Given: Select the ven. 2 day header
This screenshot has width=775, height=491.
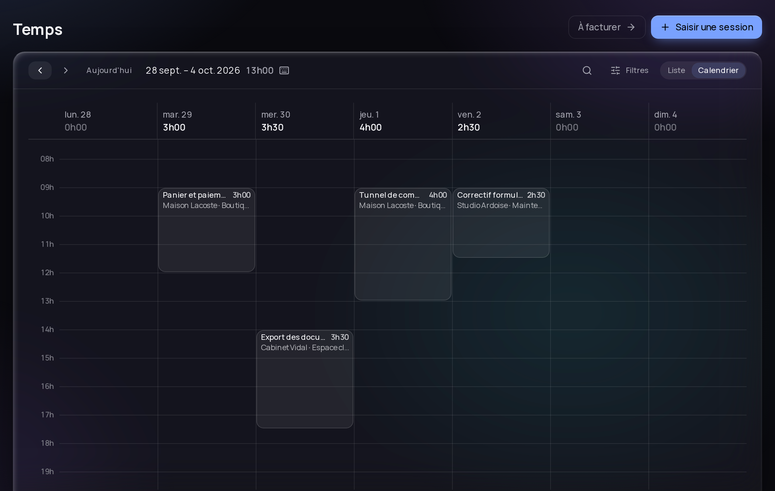Looking at the screenshot, I should click(x=501, y=121).
